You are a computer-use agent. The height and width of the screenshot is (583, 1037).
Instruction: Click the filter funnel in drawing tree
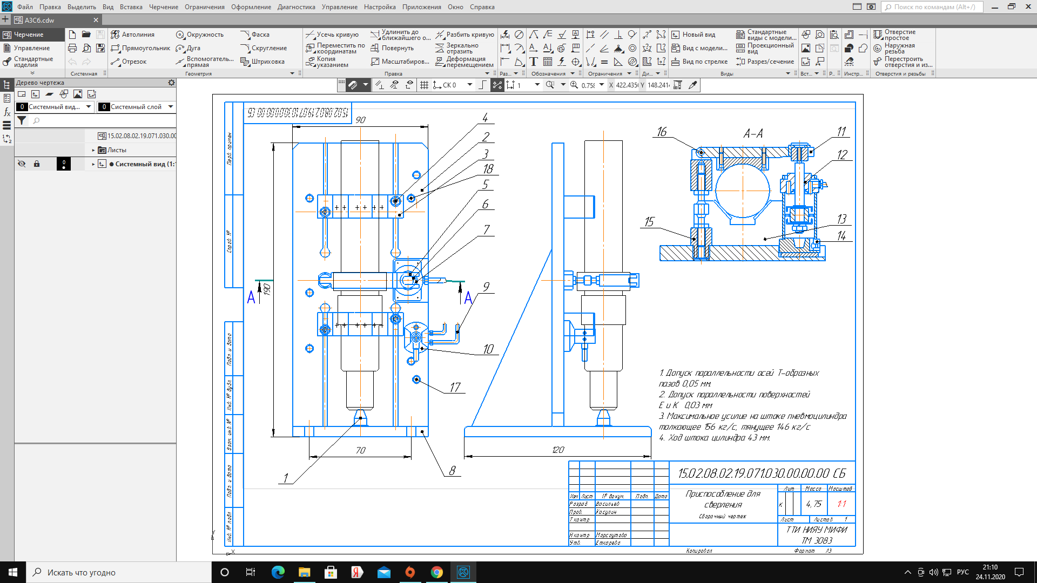coord(22,120)
